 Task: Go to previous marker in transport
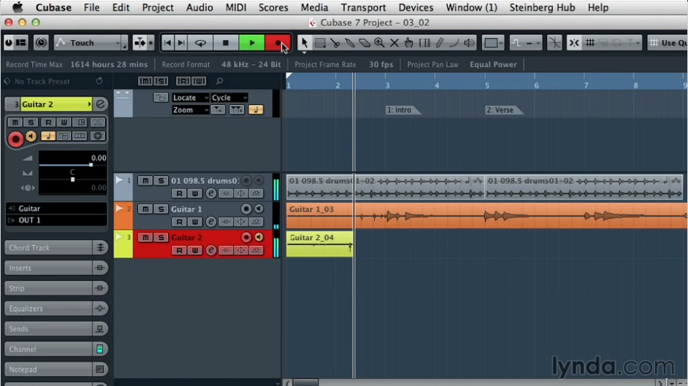click(x=167, y=43)
